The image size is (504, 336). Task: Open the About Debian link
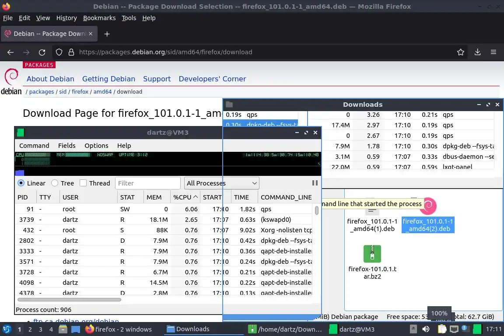50,79
